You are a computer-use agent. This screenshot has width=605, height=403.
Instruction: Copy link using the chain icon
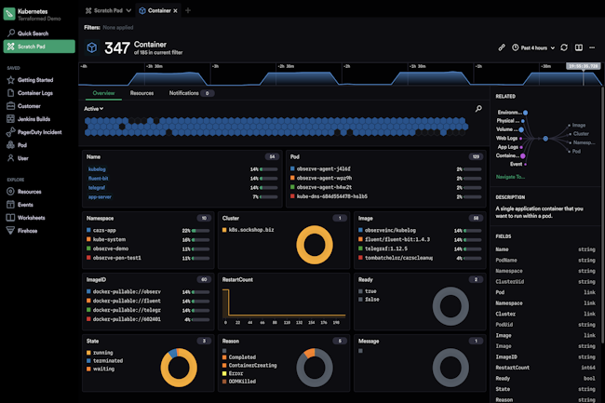[x=502, y=47]
